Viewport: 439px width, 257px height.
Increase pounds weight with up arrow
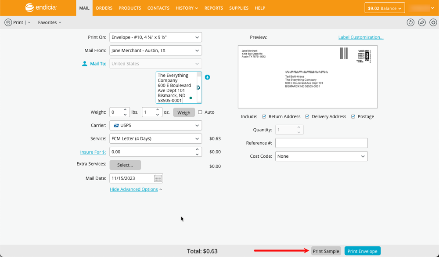[x=125, y=109]
